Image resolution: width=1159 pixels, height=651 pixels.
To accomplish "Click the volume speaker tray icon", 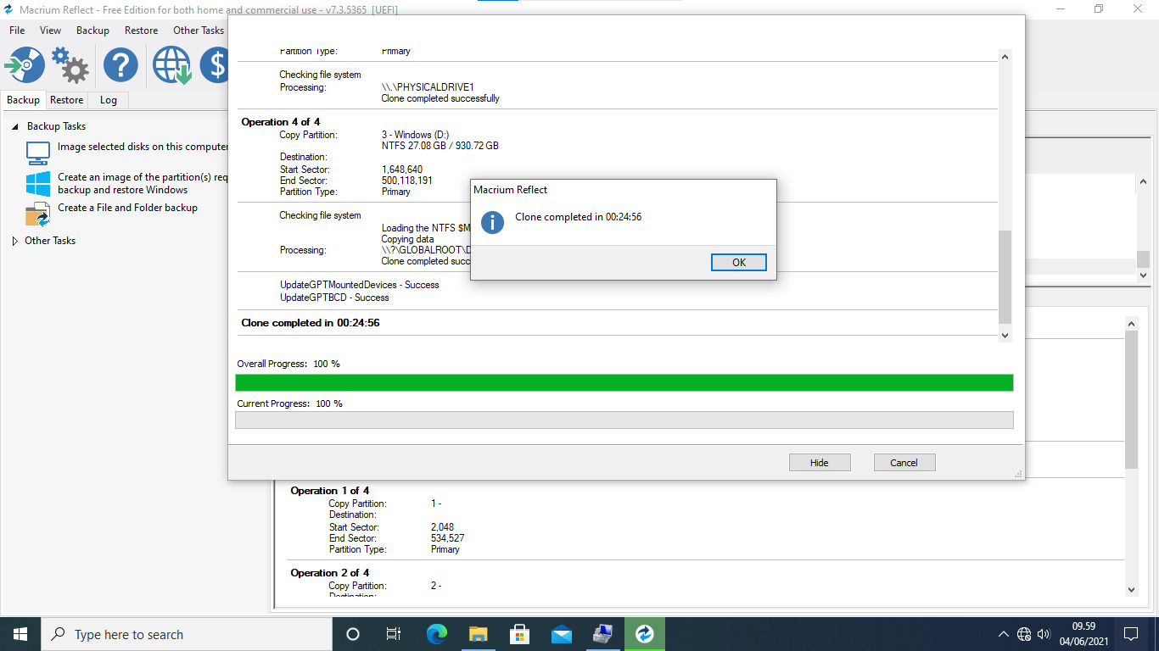I will click(1044, 634).
